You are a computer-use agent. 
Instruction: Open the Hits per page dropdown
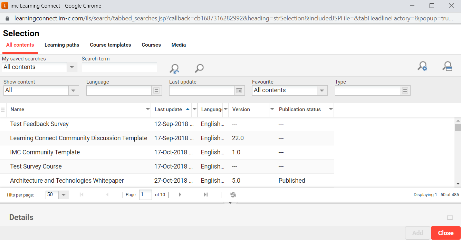63,194
